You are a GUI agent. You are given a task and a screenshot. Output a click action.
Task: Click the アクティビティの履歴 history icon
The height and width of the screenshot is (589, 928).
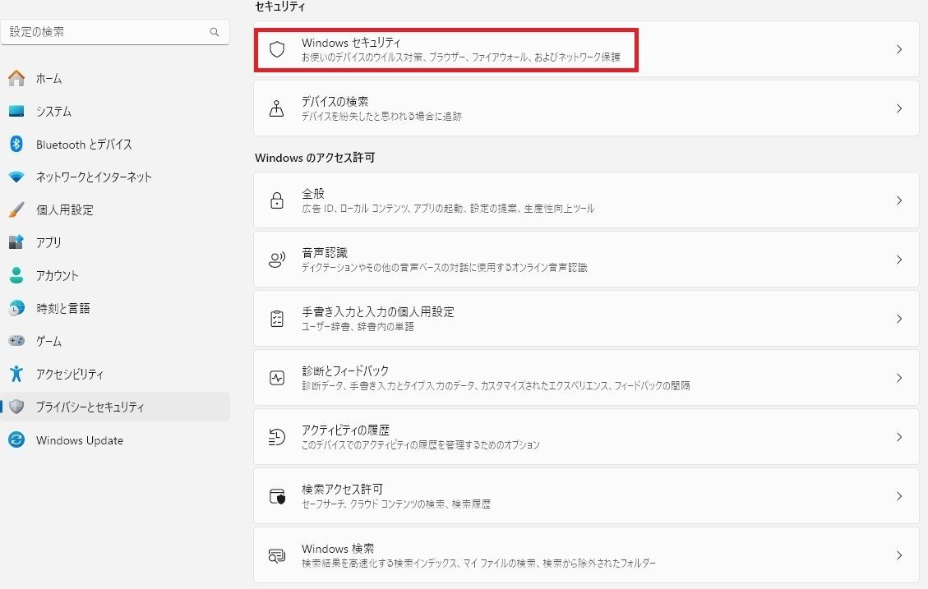click(x=276, y=437)
